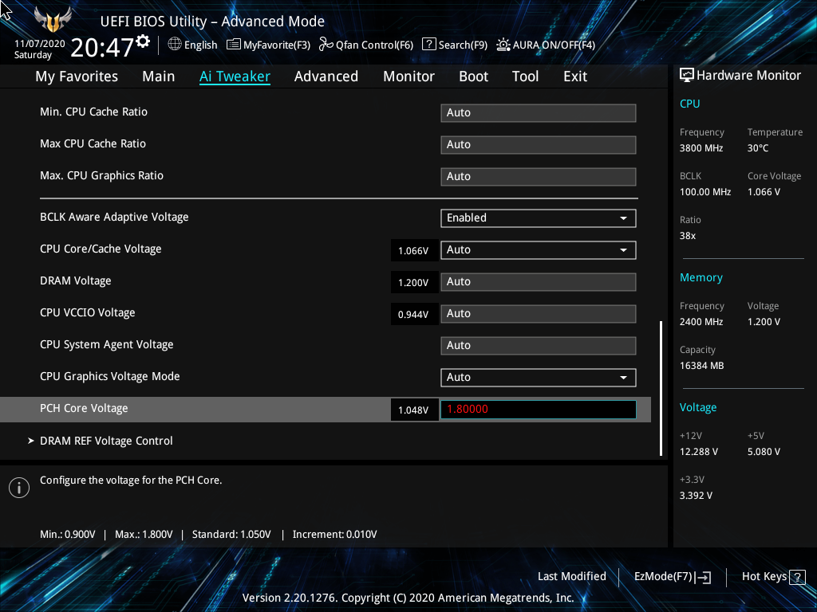Toggle the AURA ON/OFF light icon

[503, 45]
